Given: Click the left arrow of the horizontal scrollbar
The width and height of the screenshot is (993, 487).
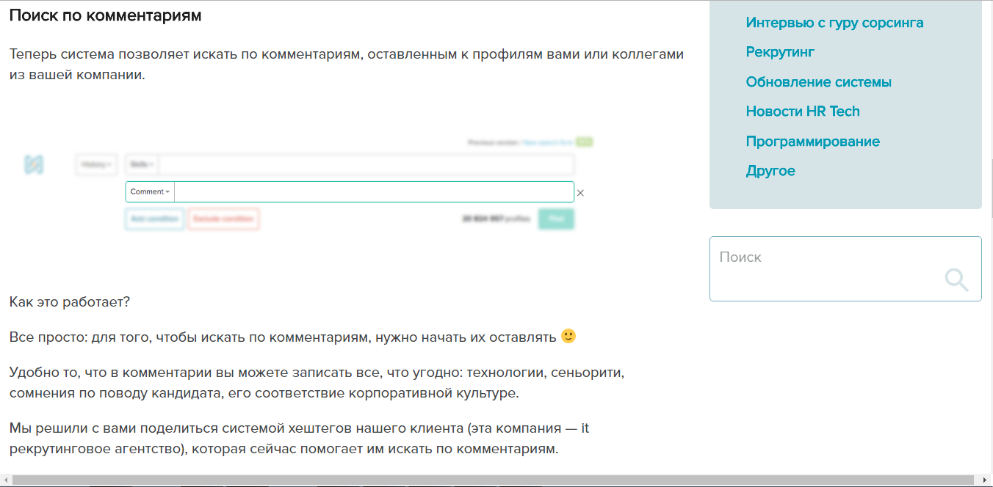Looking at the screenshot, I should 5,478.
